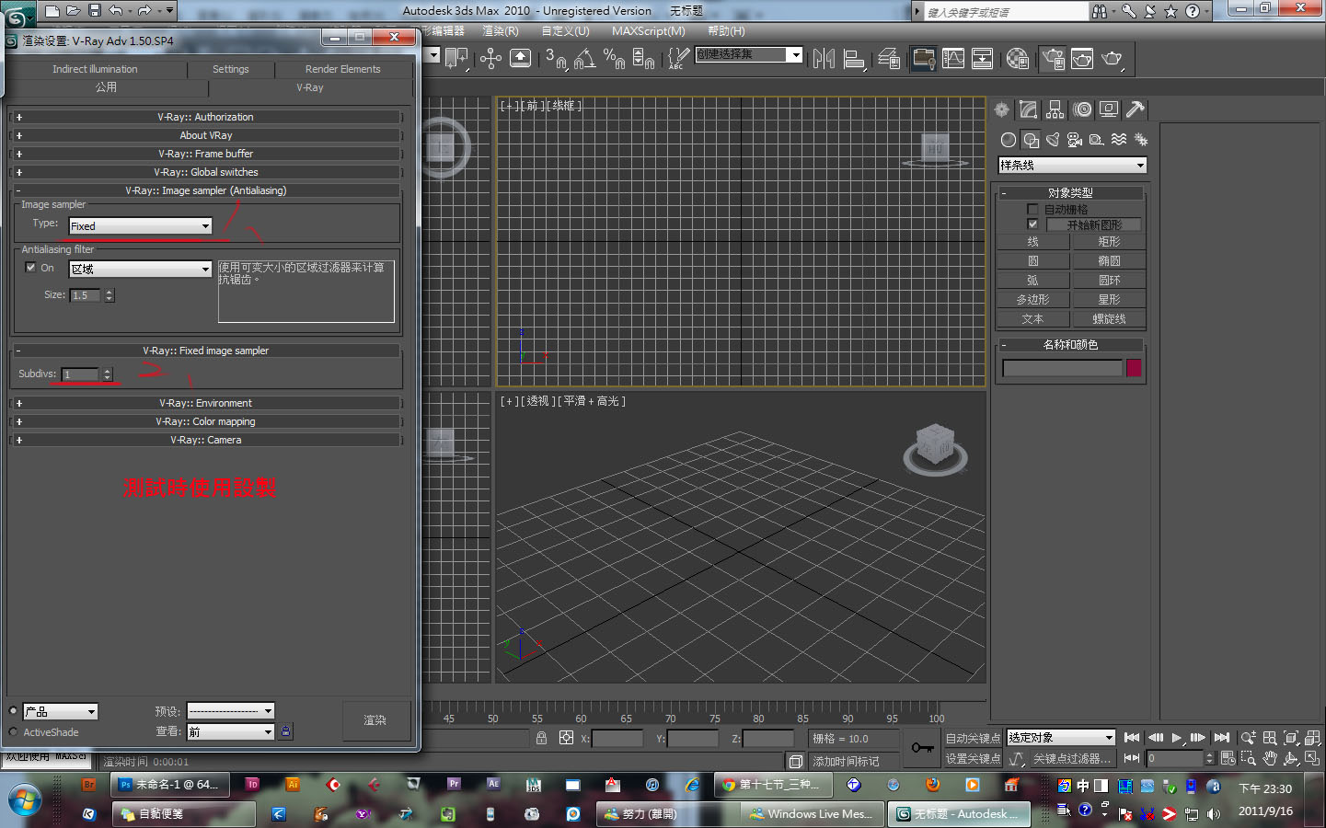Viewport: 1326px width, 828px height.
Task: Click the Play Animation button
Action: [1176, 737]
